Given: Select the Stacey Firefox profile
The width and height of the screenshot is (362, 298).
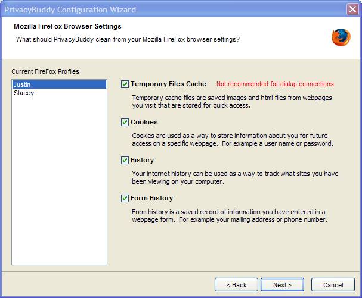Looking at the screenshot, I should 59,93.
